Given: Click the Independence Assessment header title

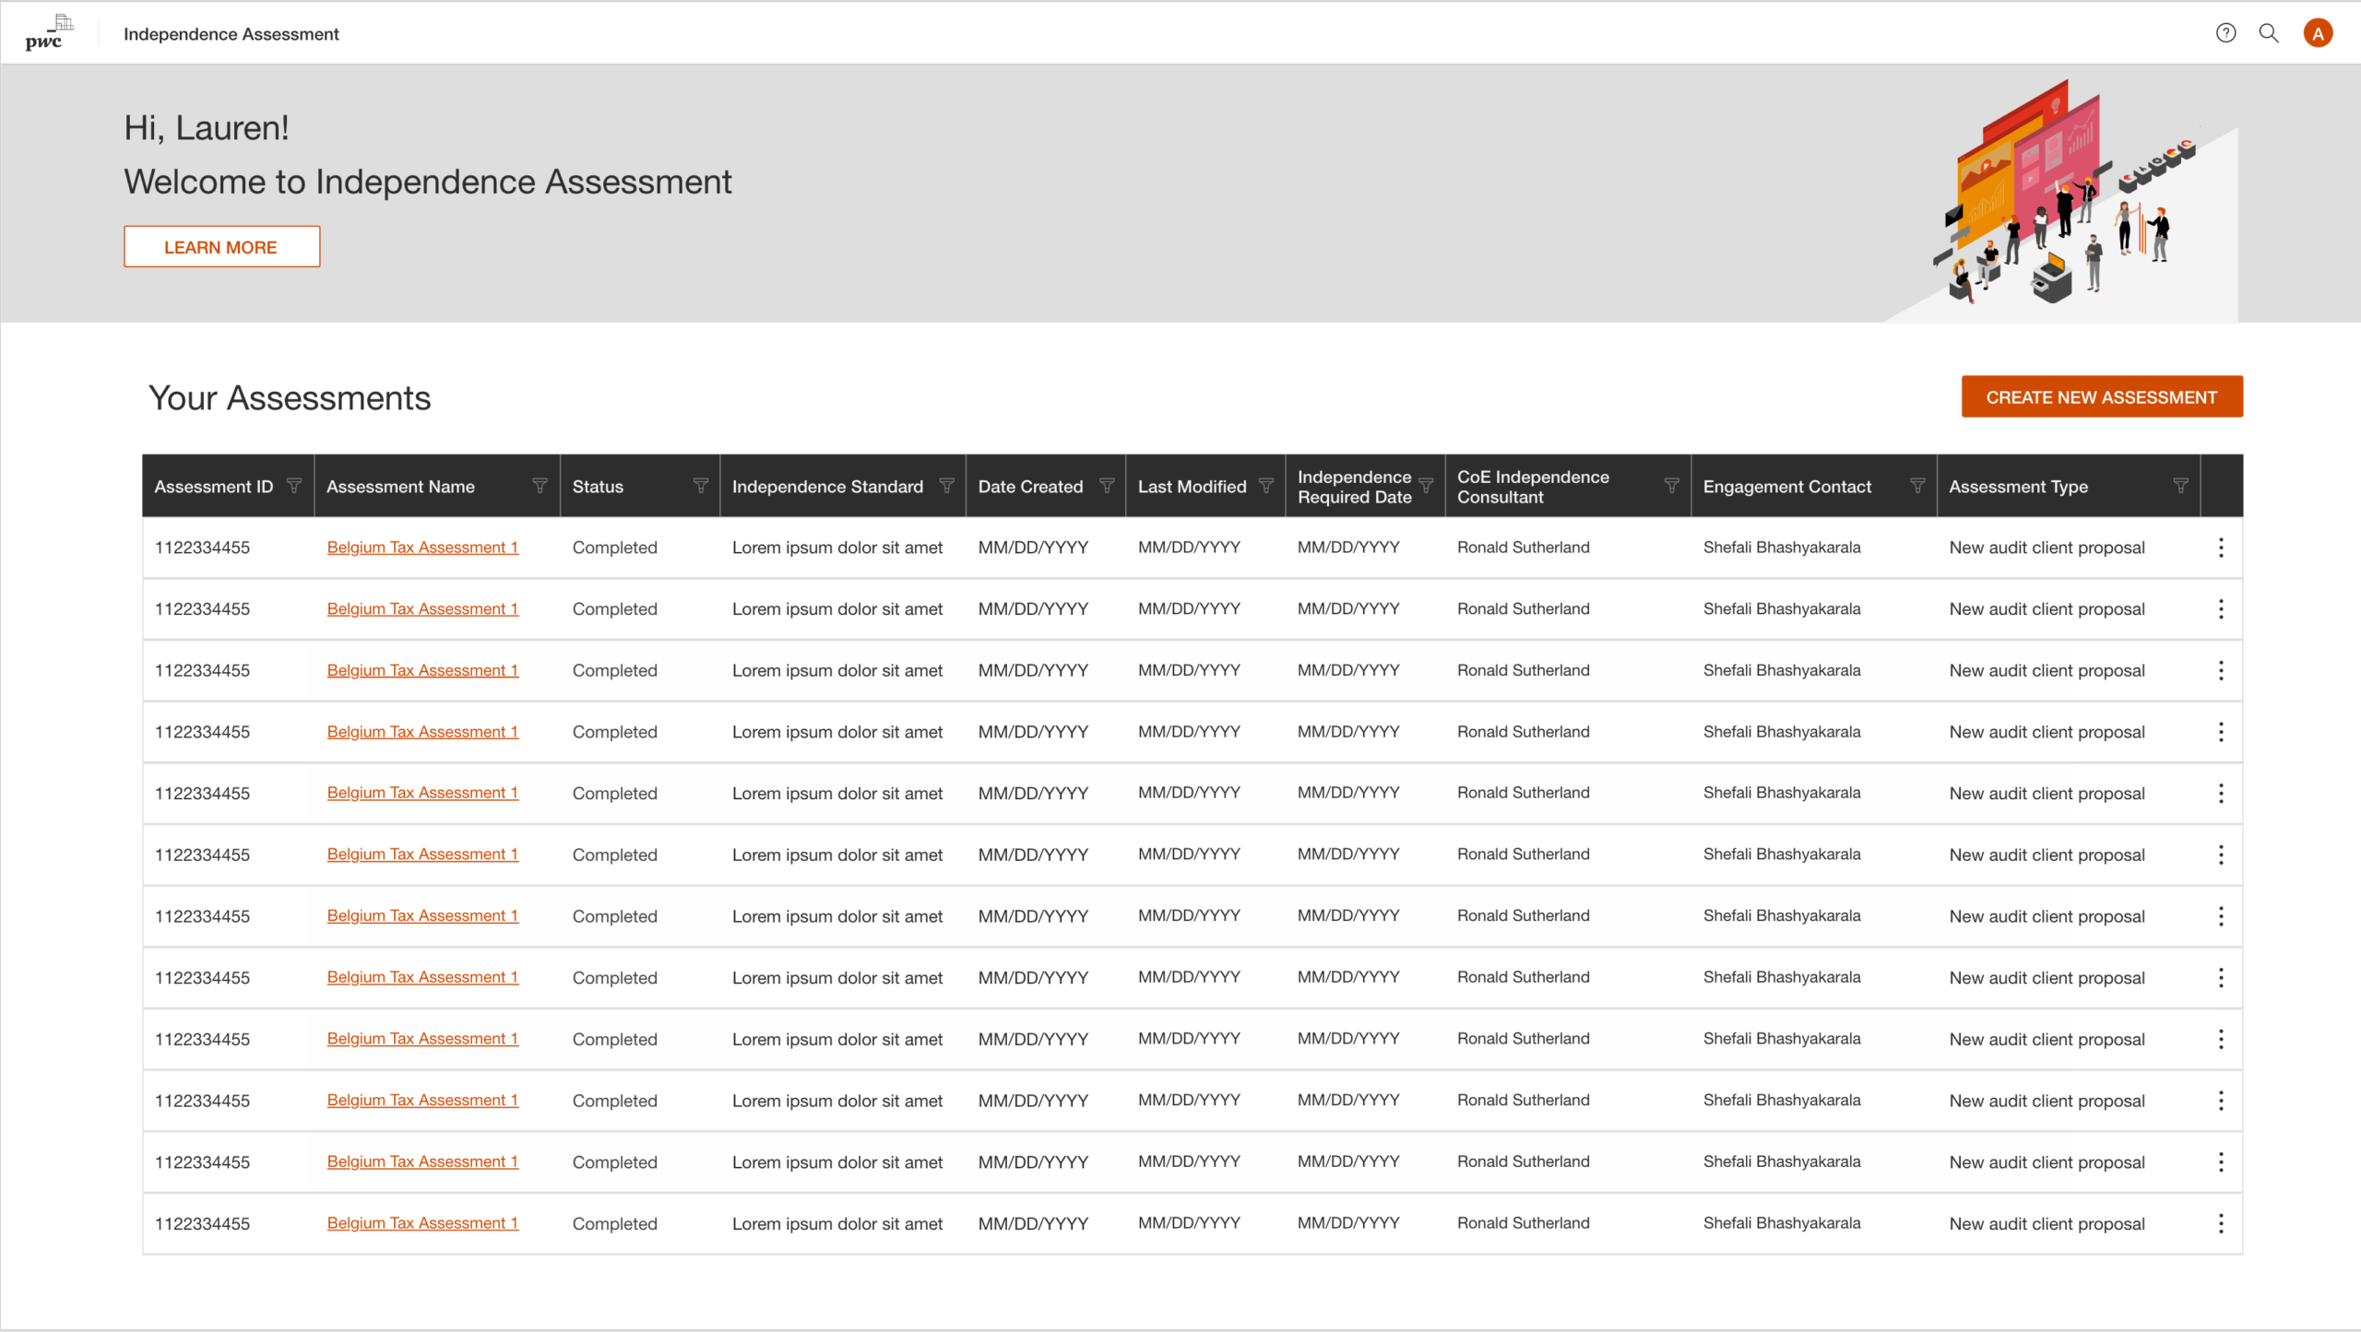Looking at the screenshot, I should pos(231,34).
